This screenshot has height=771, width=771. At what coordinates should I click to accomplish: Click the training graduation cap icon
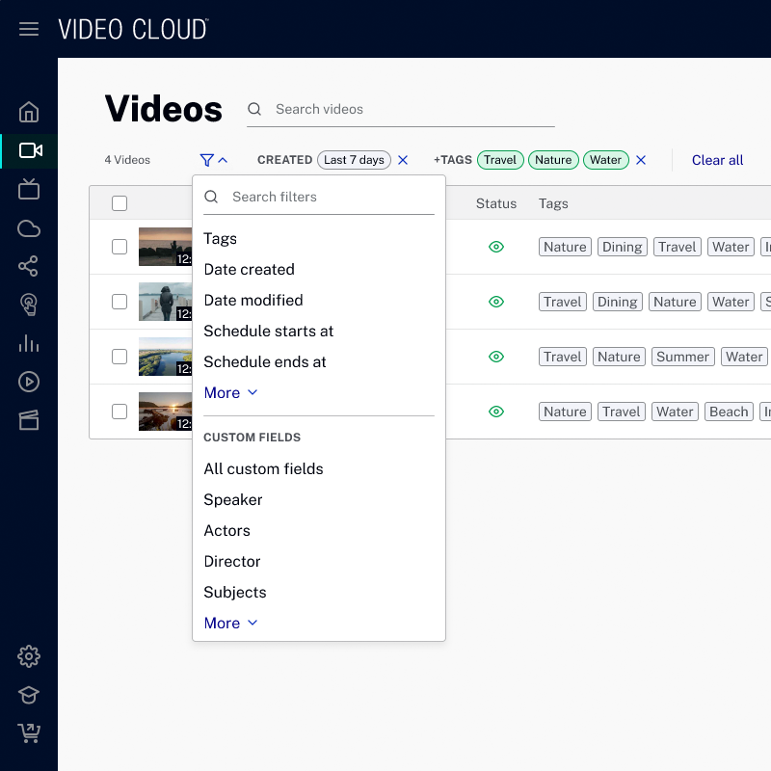pos(29,695)
